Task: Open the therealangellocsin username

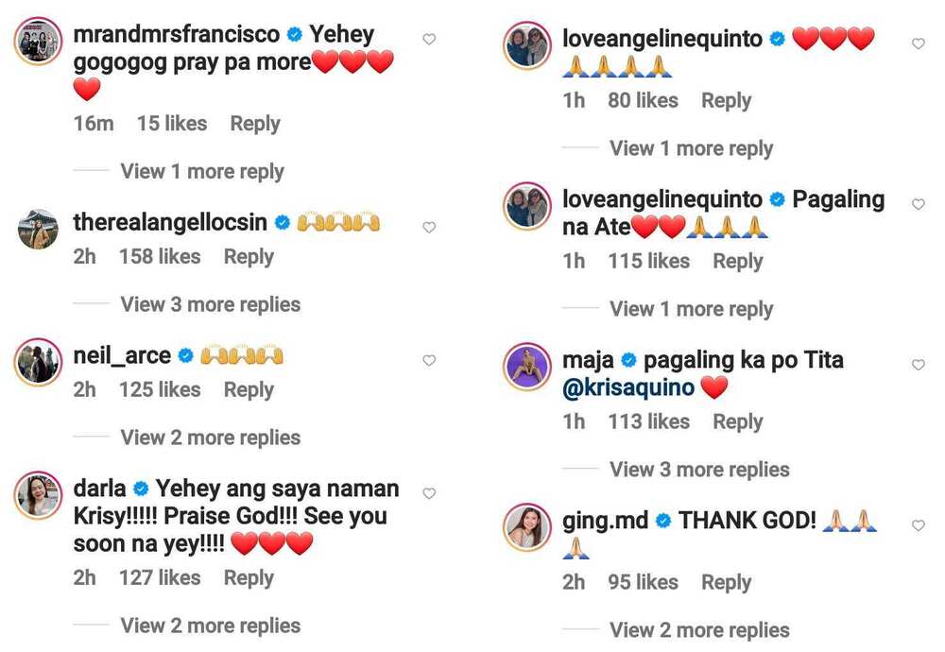Action: 170,222
